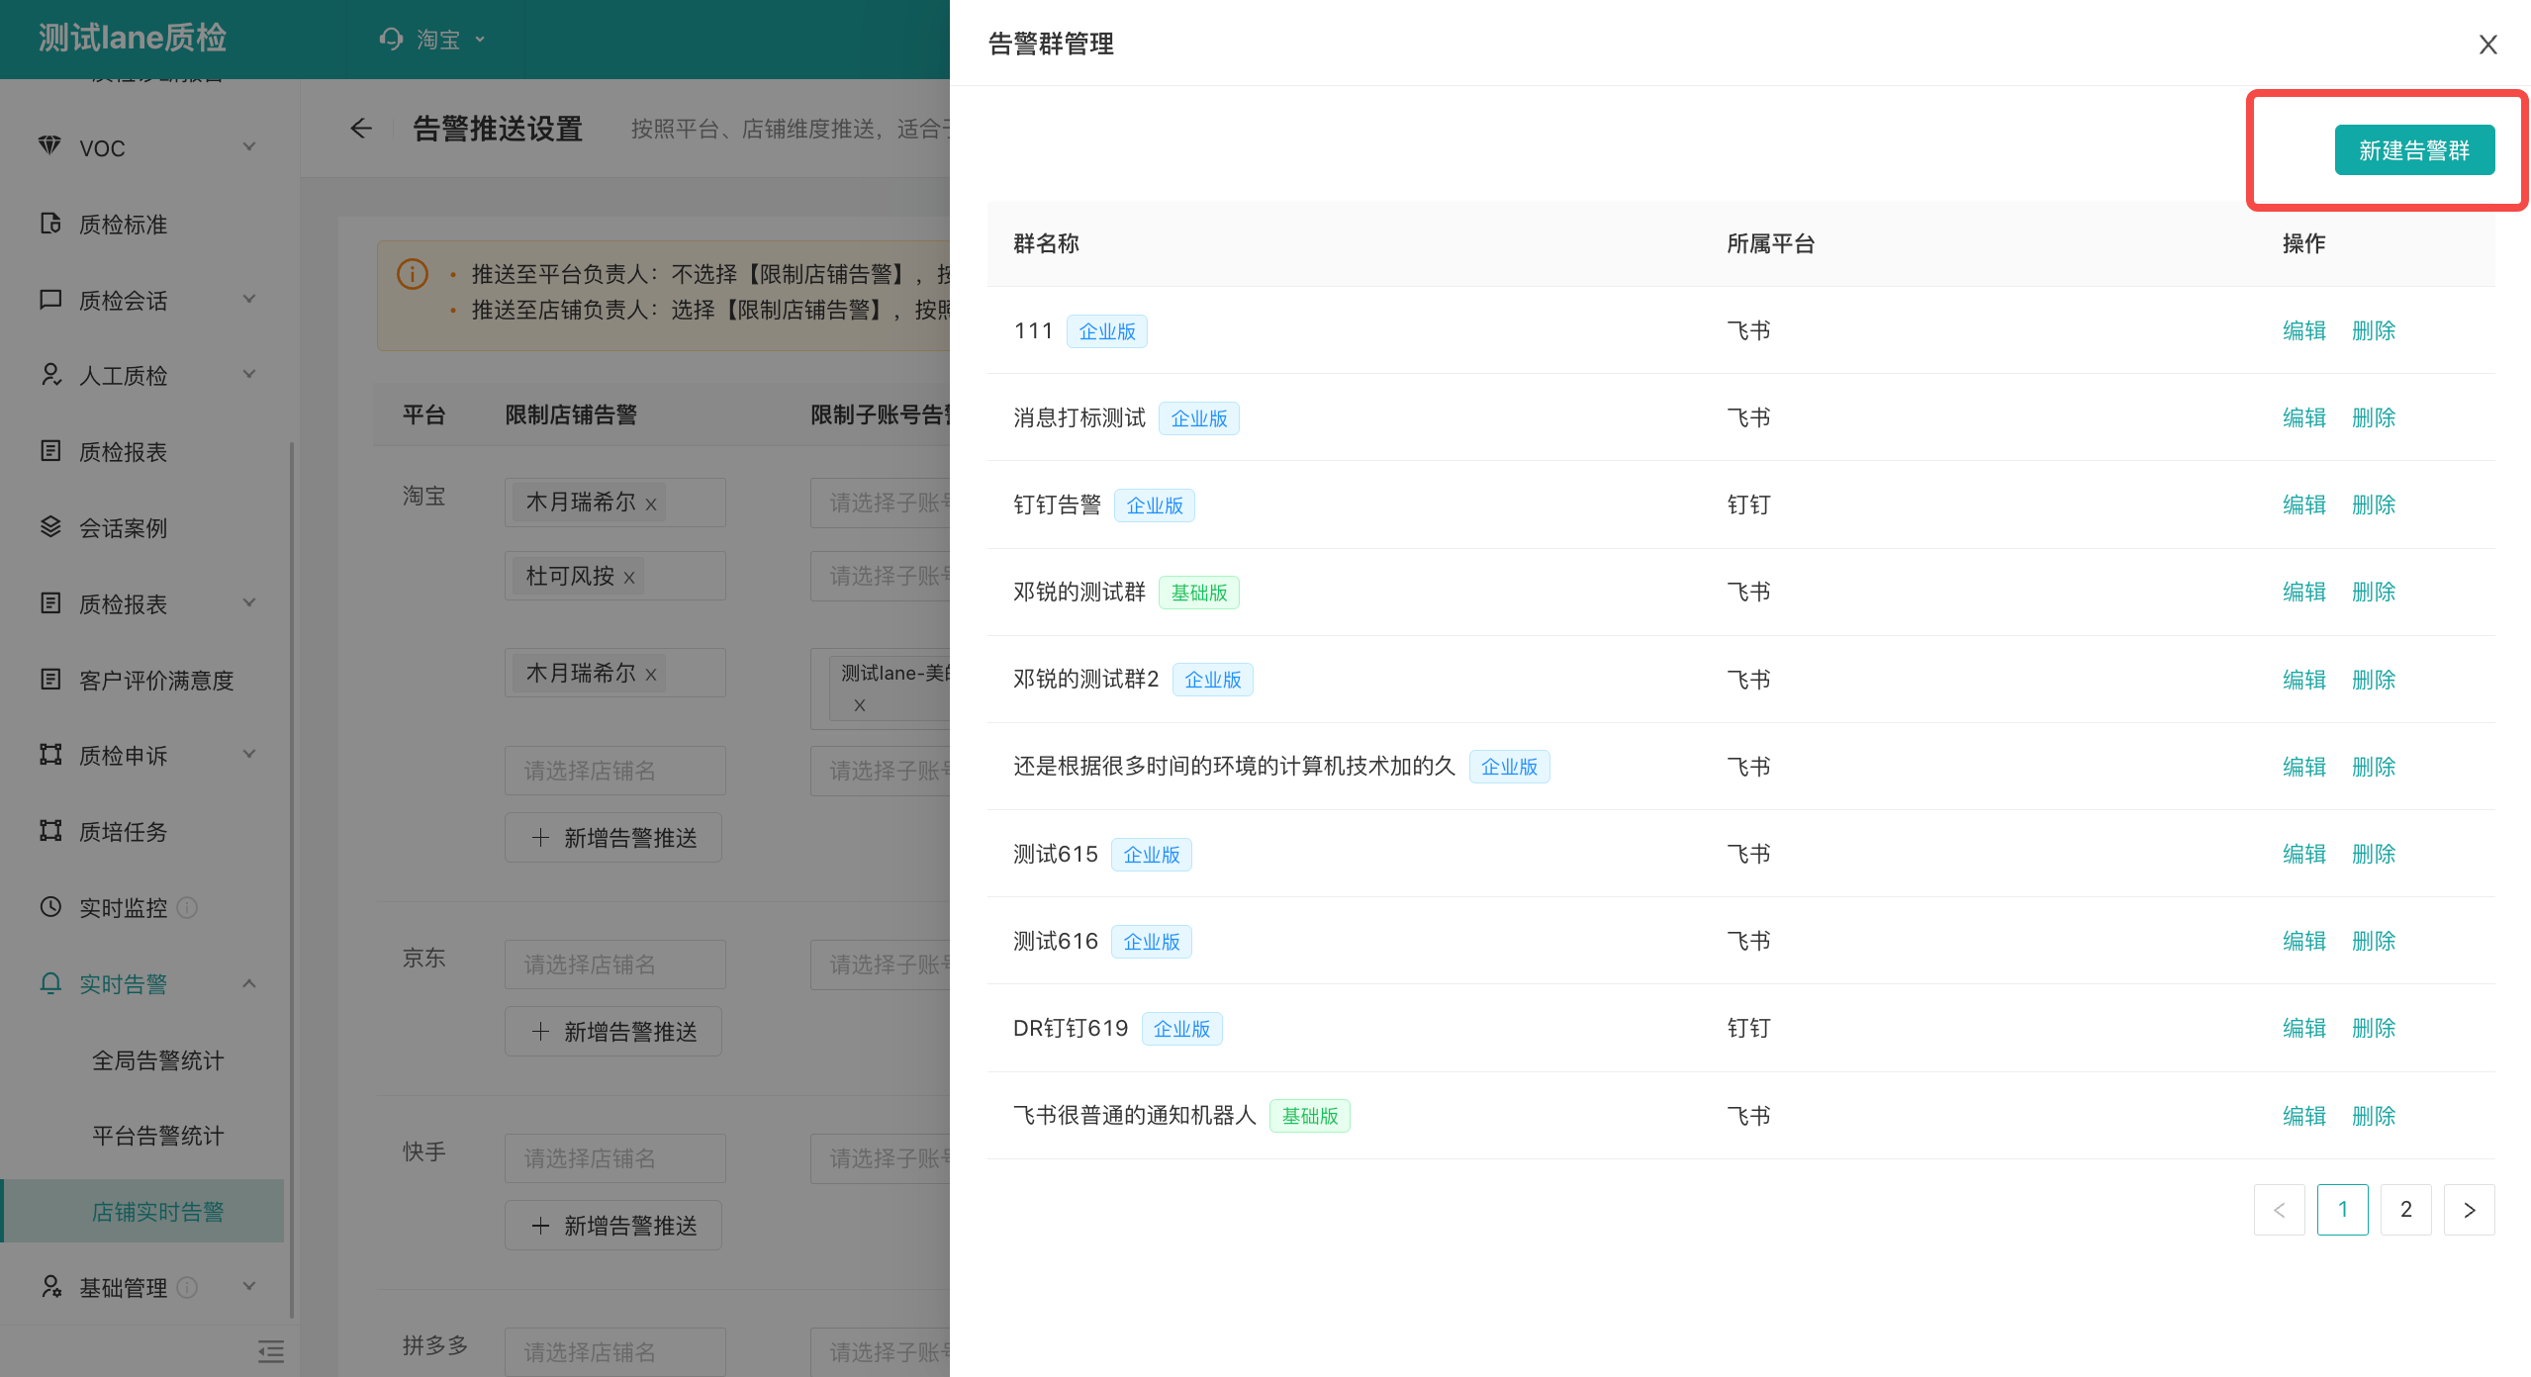Click the 新建告警群 button
Image resolution: width=2531 pixels, height=1377 pixels.
[x=2413, y=150]
